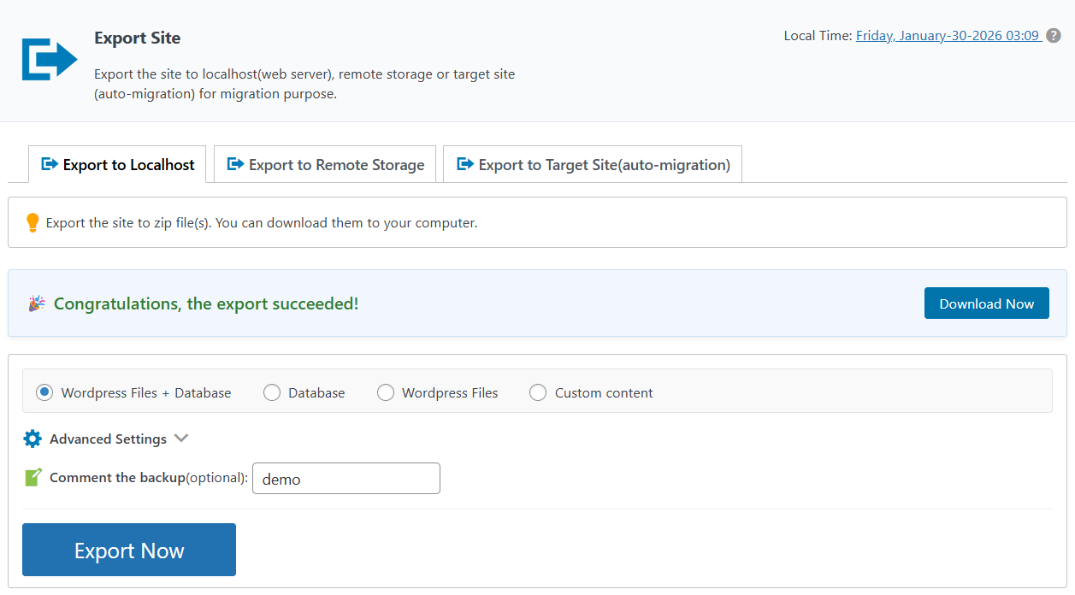Open the Advanced Settings section label

point(108,439)
